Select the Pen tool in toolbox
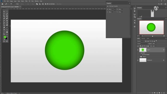Image resolution: width=167 pixels, height=94 pixels. (7, 27)
